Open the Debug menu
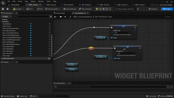 33,1
